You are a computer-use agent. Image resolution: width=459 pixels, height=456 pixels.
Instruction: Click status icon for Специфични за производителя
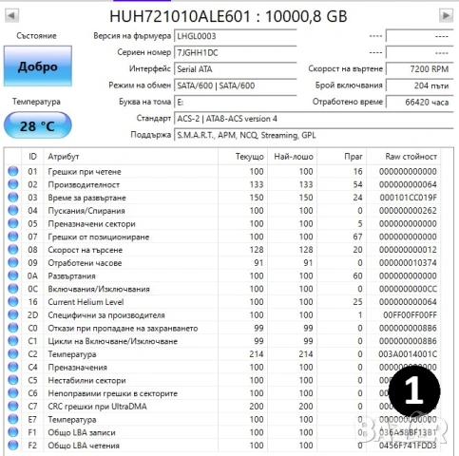13,314
